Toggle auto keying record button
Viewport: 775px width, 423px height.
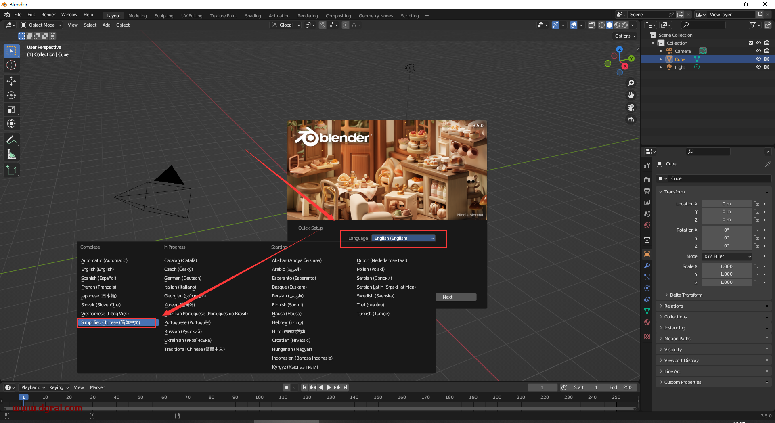[287, 387]
